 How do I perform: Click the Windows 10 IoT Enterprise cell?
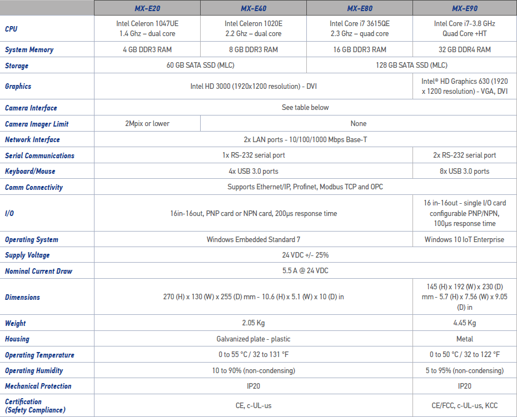point(465,239)
